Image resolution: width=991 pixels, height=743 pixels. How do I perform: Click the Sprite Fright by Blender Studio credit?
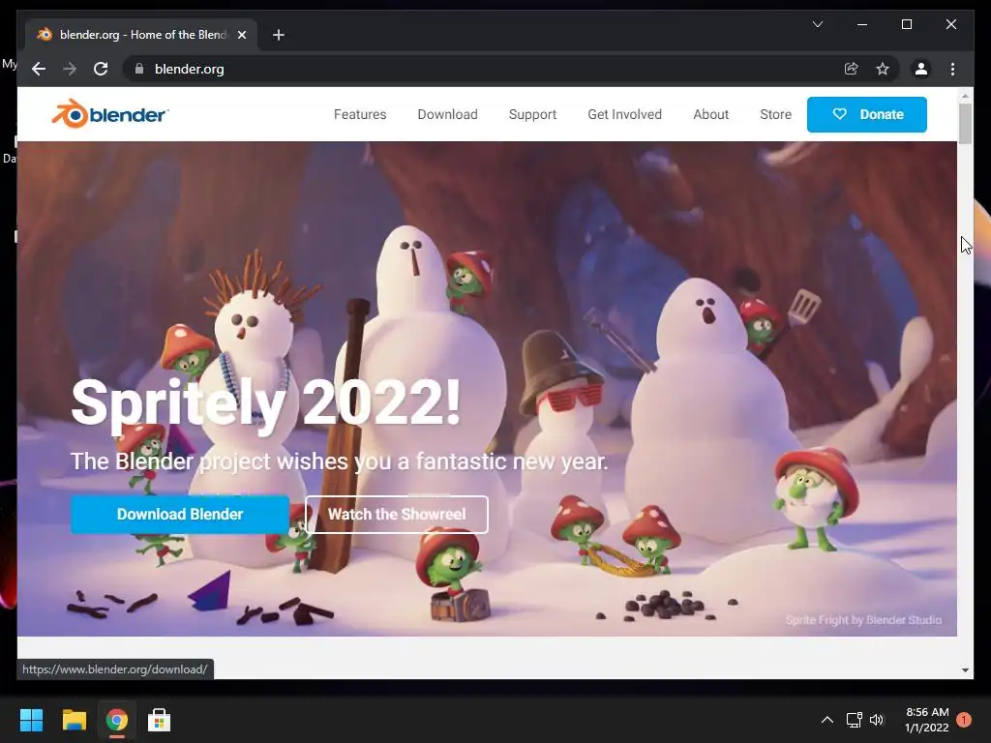(863, 620)
